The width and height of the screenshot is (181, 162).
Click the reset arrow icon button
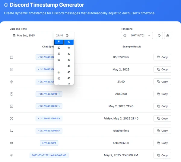(x=159, y=35)
